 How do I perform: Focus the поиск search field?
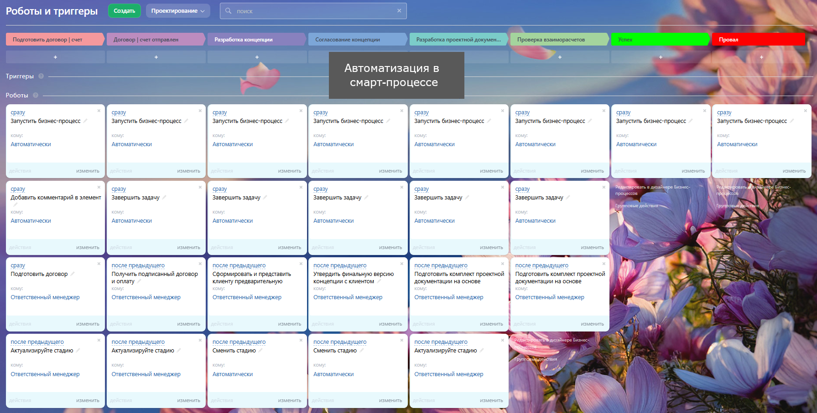(x=313, y=11)
